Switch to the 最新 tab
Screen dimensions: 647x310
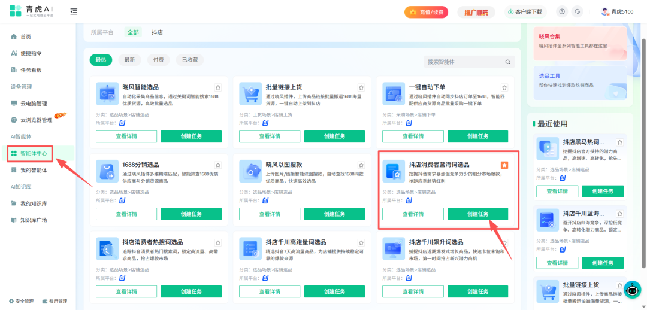tap(129, 60)
